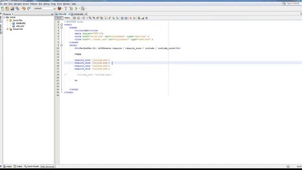Open dropdown arrow beside Run Project icon

click(79, 8)
